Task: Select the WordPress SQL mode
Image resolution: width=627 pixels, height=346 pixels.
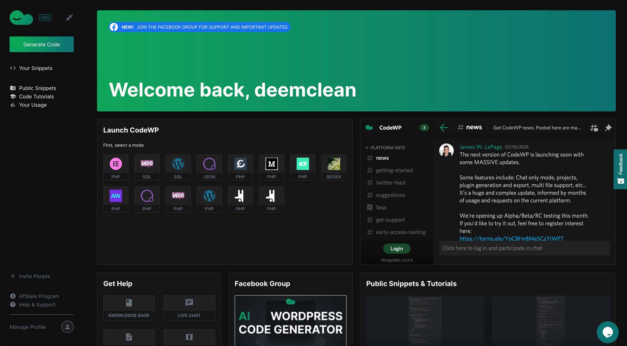Action: coord(178,167)
